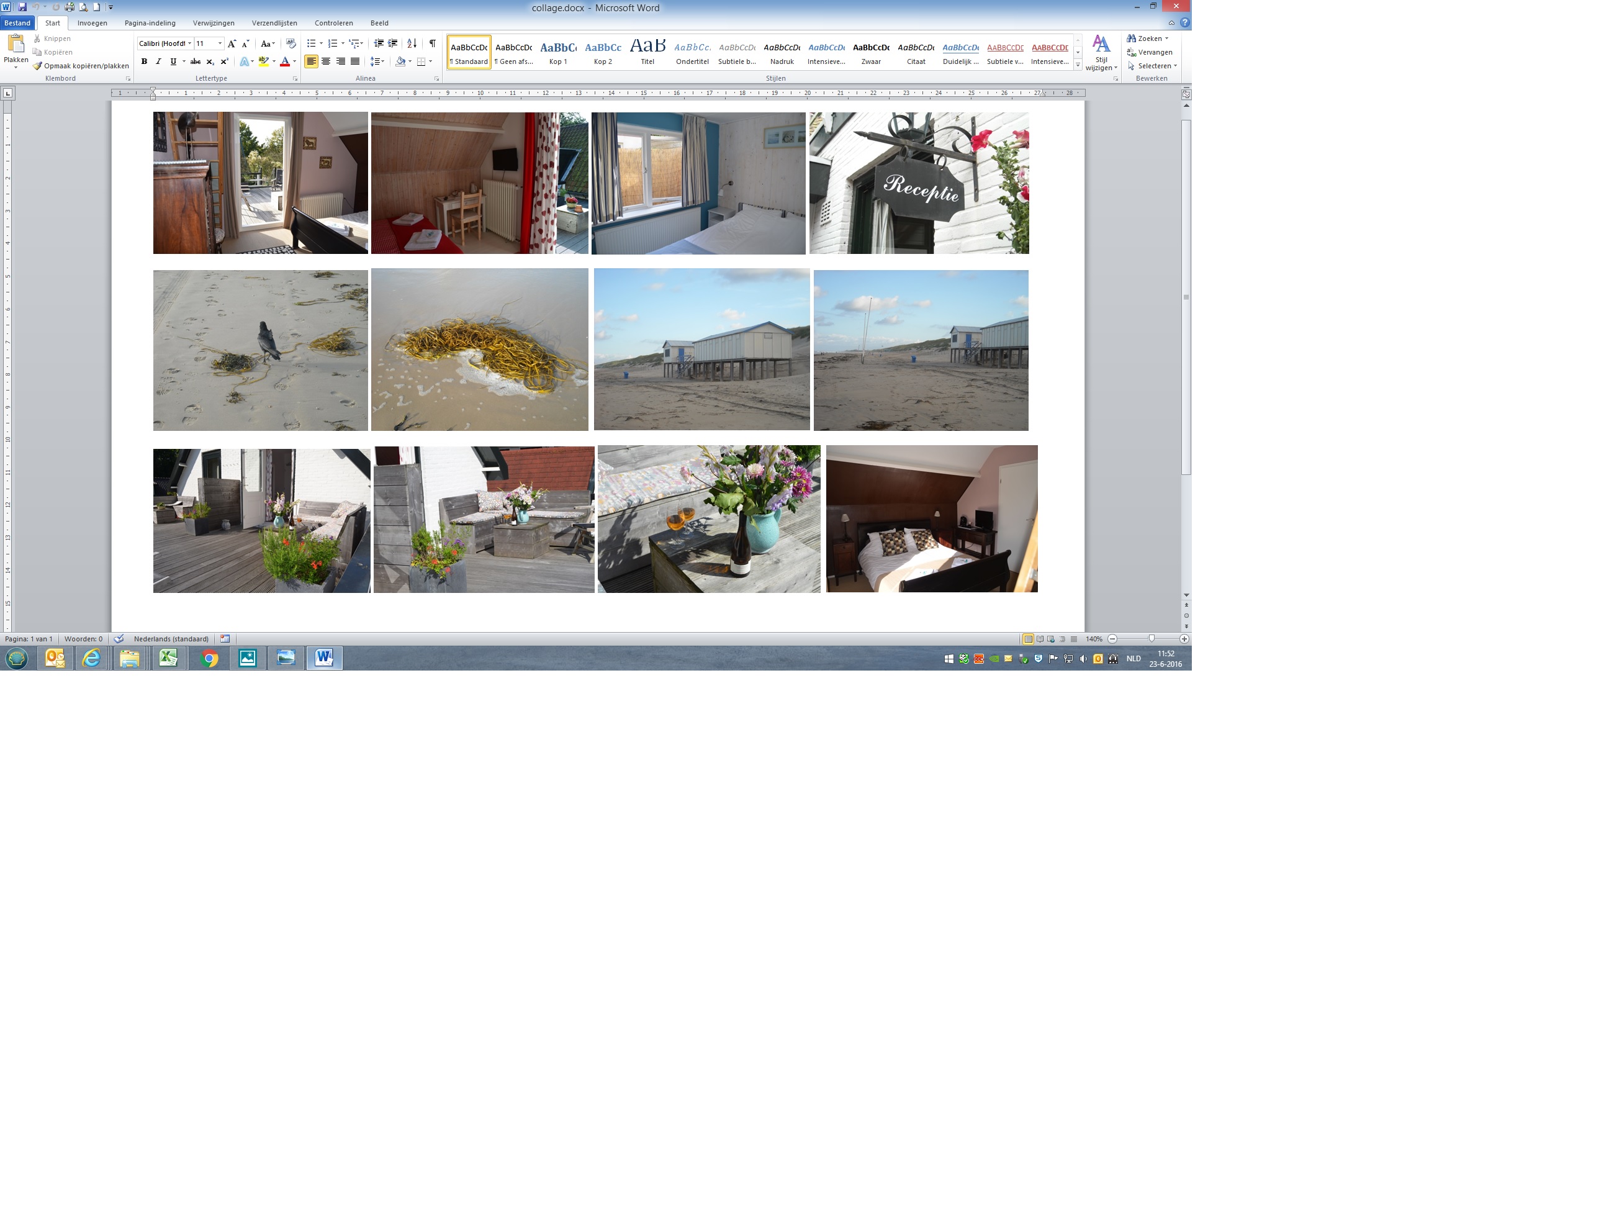Click Nederlands (standaard) language in status bar
The height and width of the screenshot is (1207, 1609).
(x=171, y=639)
